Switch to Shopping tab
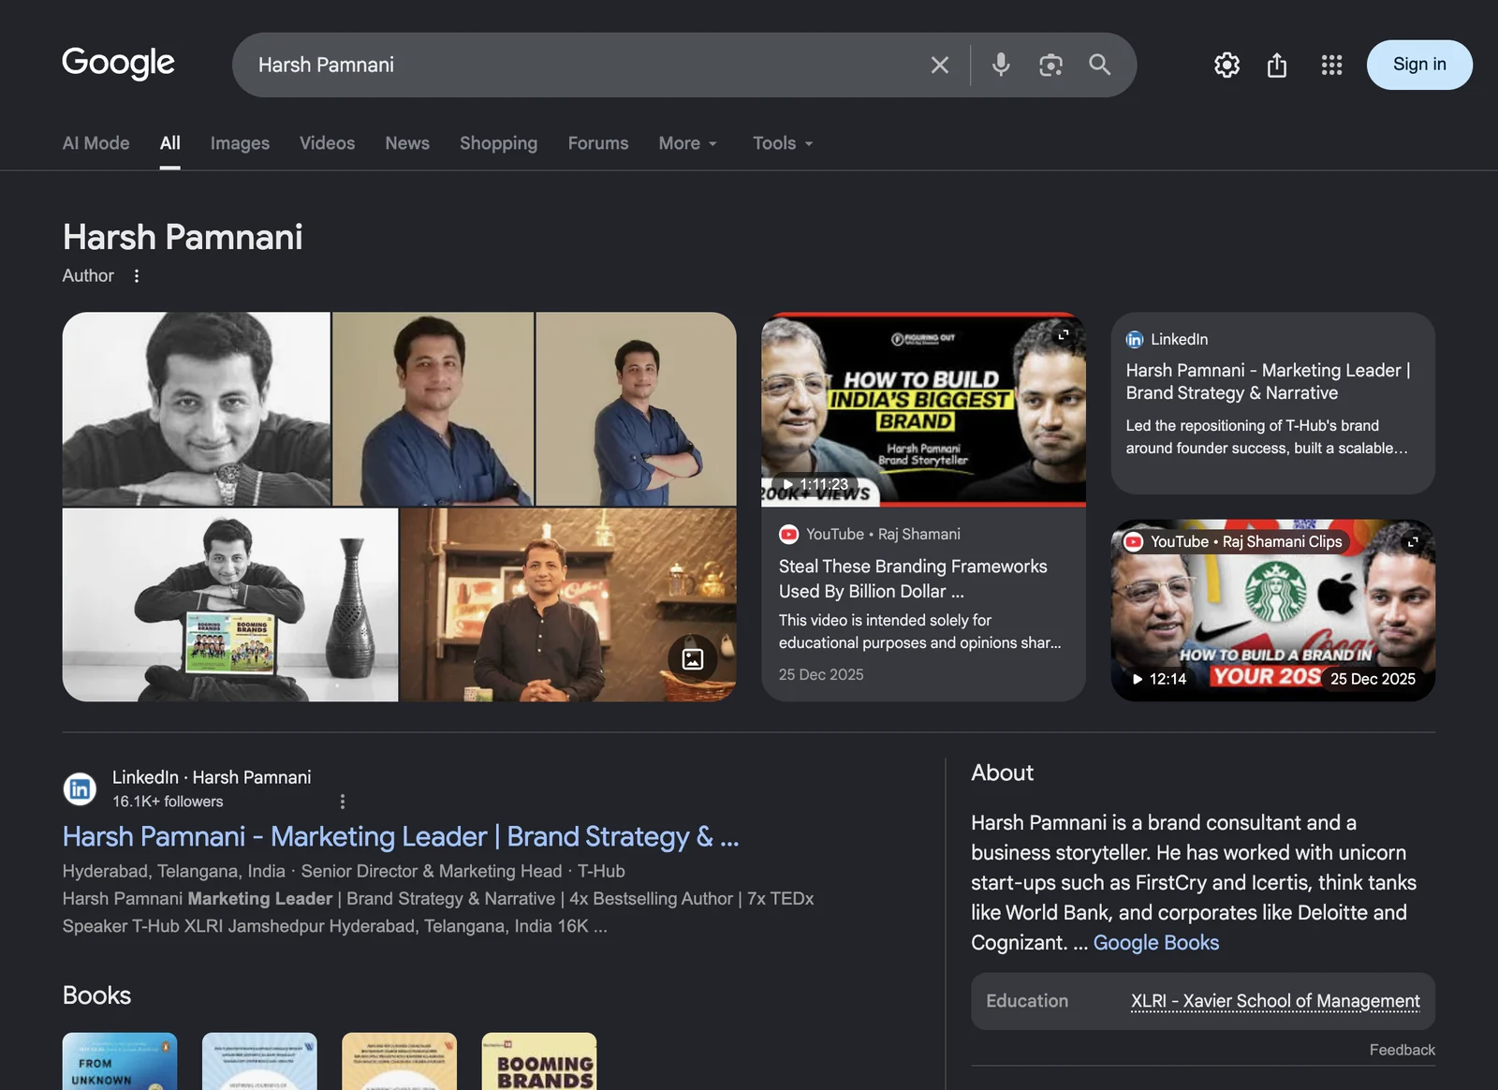 [498, 143]
